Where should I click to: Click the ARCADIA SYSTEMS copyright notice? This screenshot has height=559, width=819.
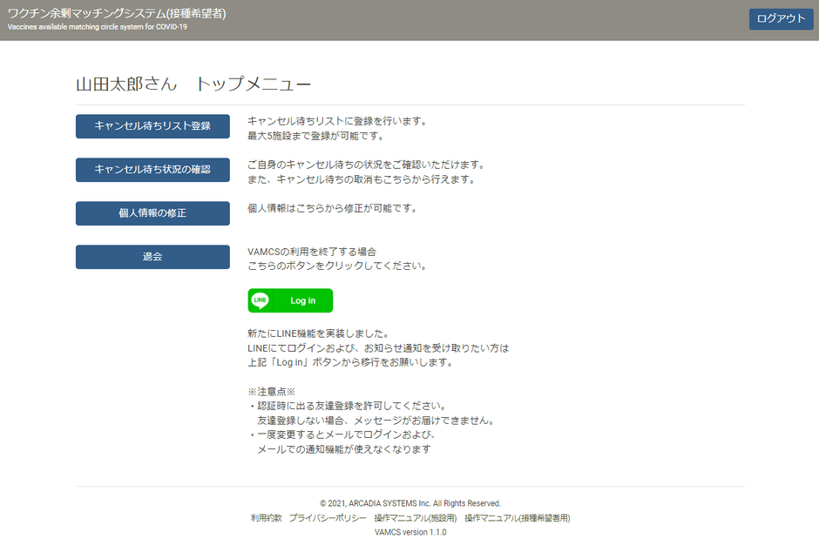pos(409,502)
